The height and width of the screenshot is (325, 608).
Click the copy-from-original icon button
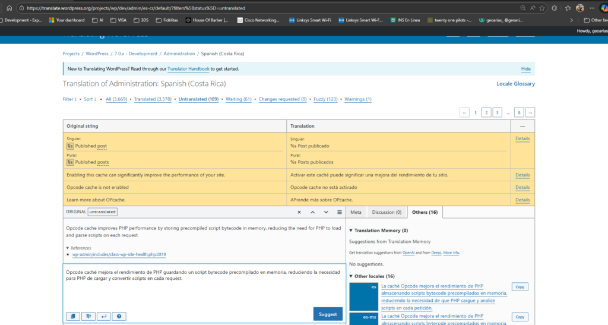[73, 316]
